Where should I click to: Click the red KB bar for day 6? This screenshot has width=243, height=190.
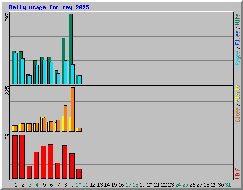[x=51, y=161]
